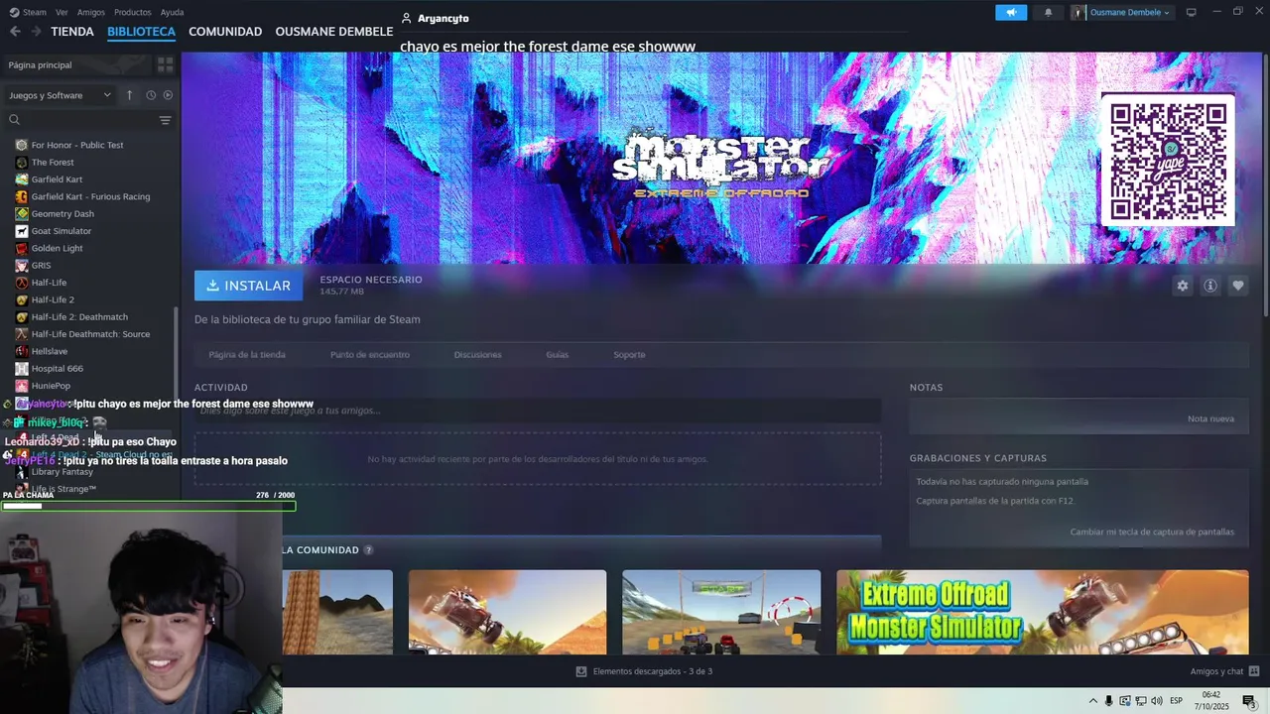Click the community help question mark icon
This screenshot has height=714, width=1270.
(x=368, y=550)
